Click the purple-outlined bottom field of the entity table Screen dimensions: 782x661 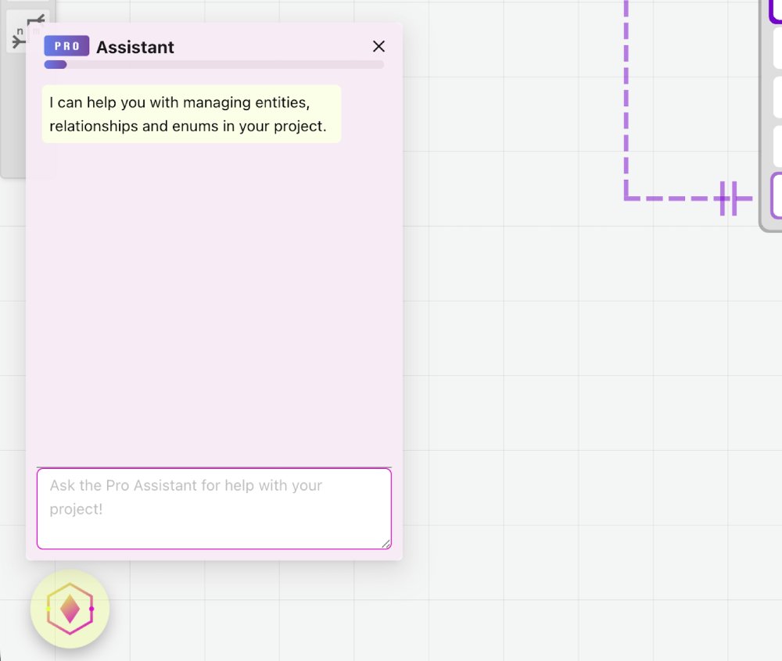point(777,195)
